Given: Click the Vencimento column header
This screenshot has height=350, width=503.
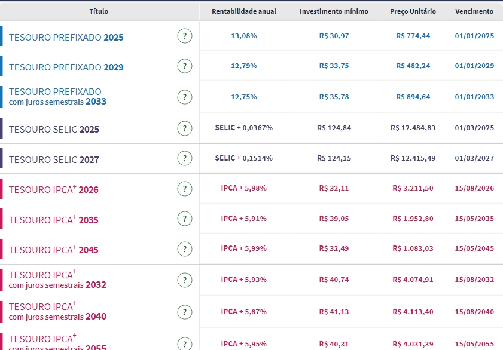Looking at the screenshot, I should [x=474, y=11].
